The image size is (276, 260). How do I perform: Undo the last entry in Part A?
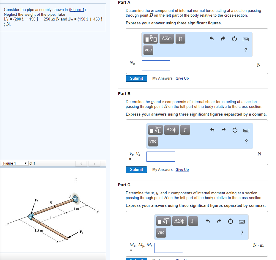pyautogui.click(x=212, y=39)
